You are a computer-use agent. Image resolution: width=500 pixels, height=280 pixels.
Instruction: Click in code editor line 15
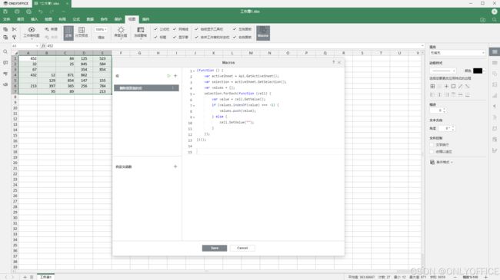[x=269, y=152]
